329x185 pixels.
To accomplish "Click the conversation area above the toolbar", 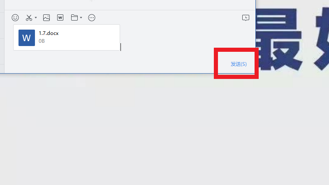I will point(130,5).
